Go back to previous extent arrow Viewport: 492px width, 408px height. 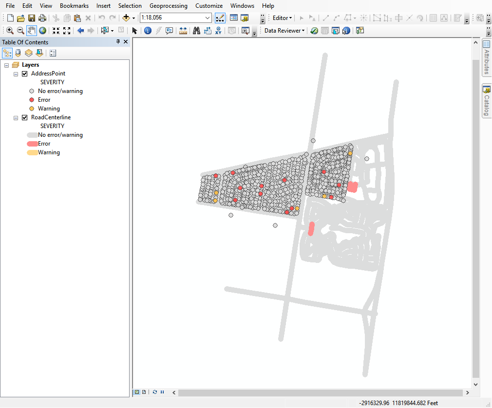tap(80, 31)
